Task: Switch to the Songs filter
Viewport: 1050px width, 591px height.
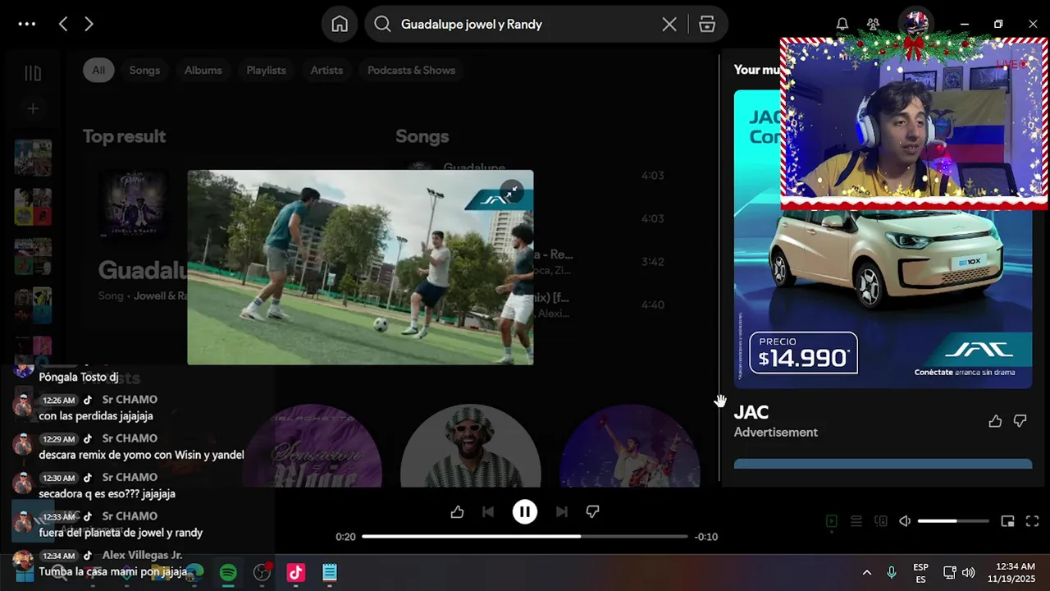Action: click(144, 70)
